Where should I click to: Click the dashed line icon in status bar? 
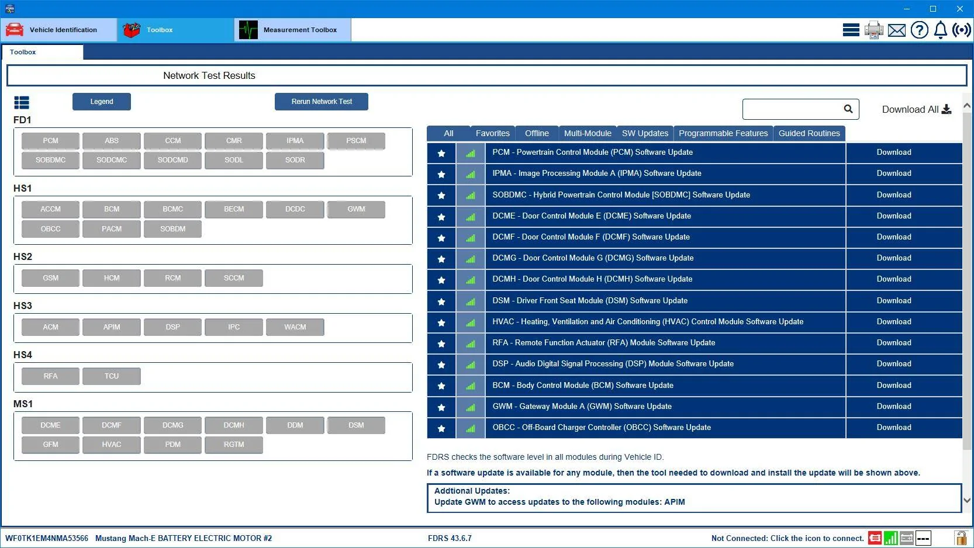(923, 538)
